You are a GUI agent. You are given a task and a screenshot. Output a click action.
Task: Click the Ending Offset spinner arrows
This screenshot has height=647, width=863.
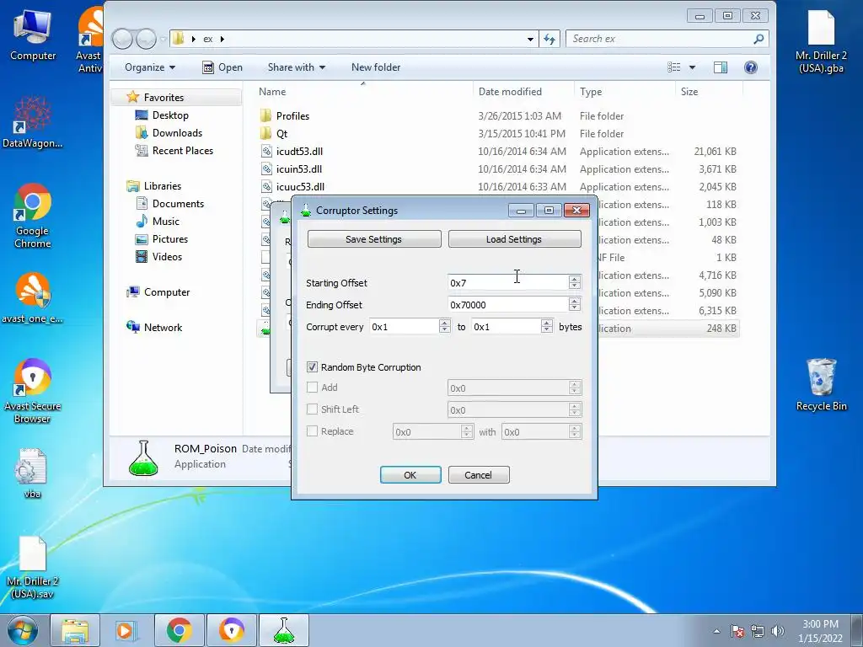575,304
